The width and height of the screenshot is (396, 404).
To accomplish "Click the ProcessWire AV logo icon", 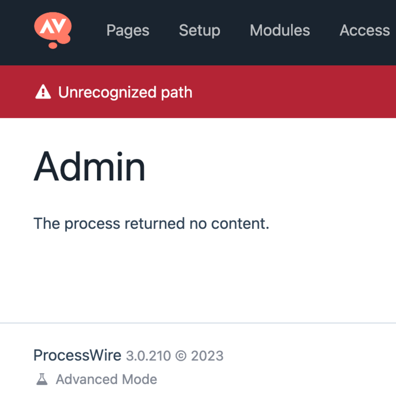I will (52, 27).
